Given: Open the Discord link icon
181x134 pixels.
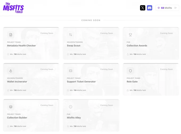Looking at the screenshot, I should point(150,8).
